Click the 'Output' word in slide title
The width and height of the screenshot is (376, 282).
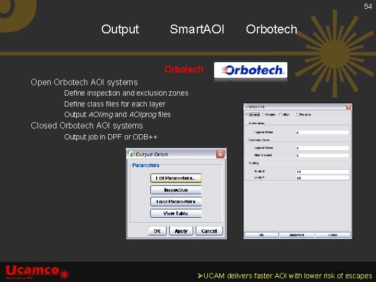coord(120,29)
